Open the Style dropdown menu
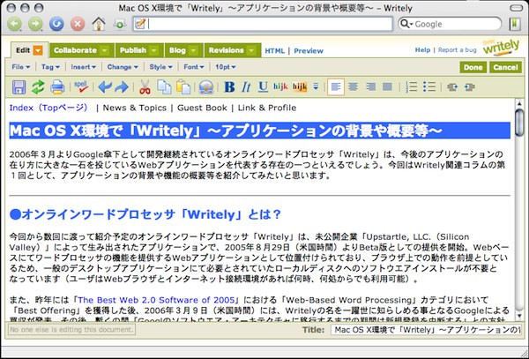Image resolution: width=529 pixels, height=359 pixels. point(160,67)
